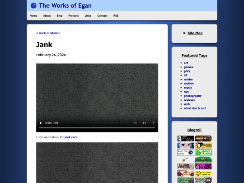
Task: Click the Featured Tags heading
Action: 194,56
